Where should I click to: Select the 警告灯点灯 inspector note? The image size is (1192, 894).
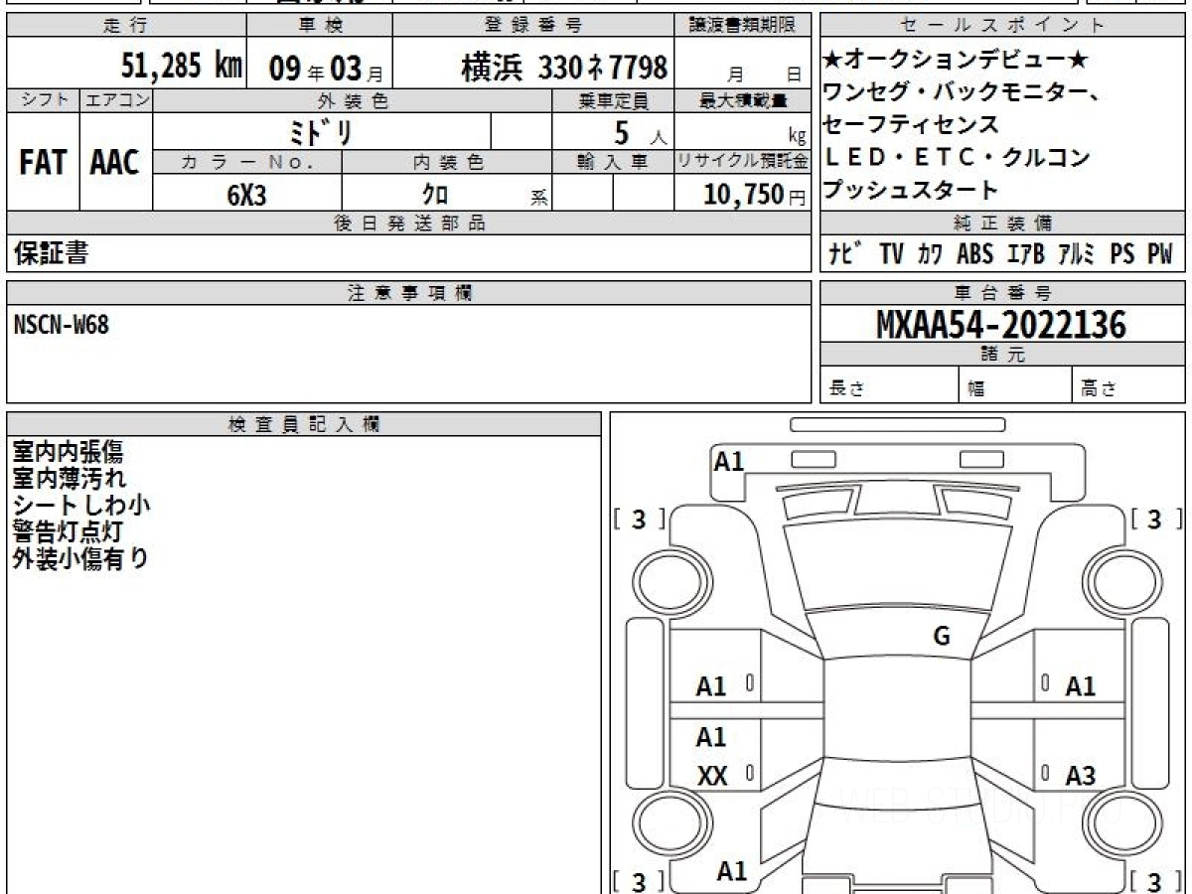point(68,531)
